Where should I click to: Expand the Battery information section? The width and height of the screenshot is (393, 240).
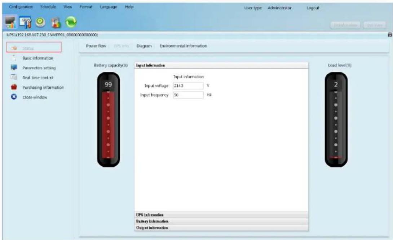pyautogui.click(x=222, y=221)
